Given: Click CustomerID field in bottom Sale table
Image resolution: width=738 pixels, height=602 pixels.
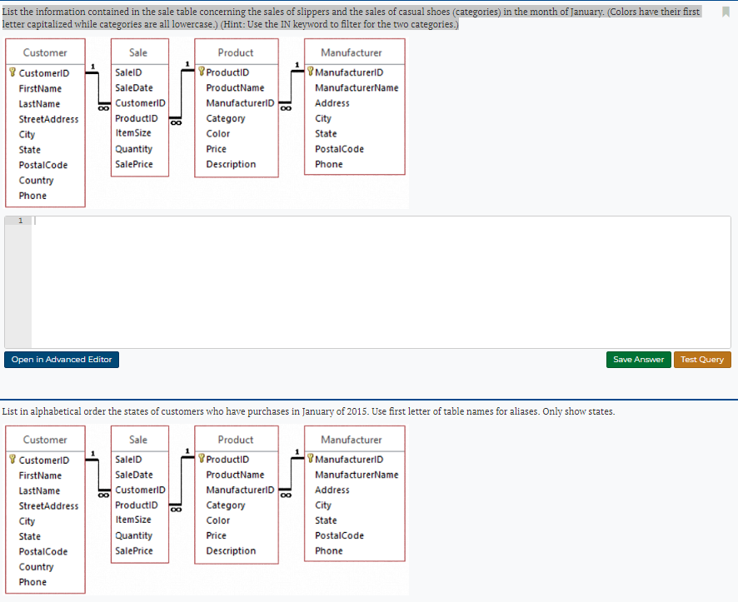Looking at the screenshot, I should [x=140, y=490].
